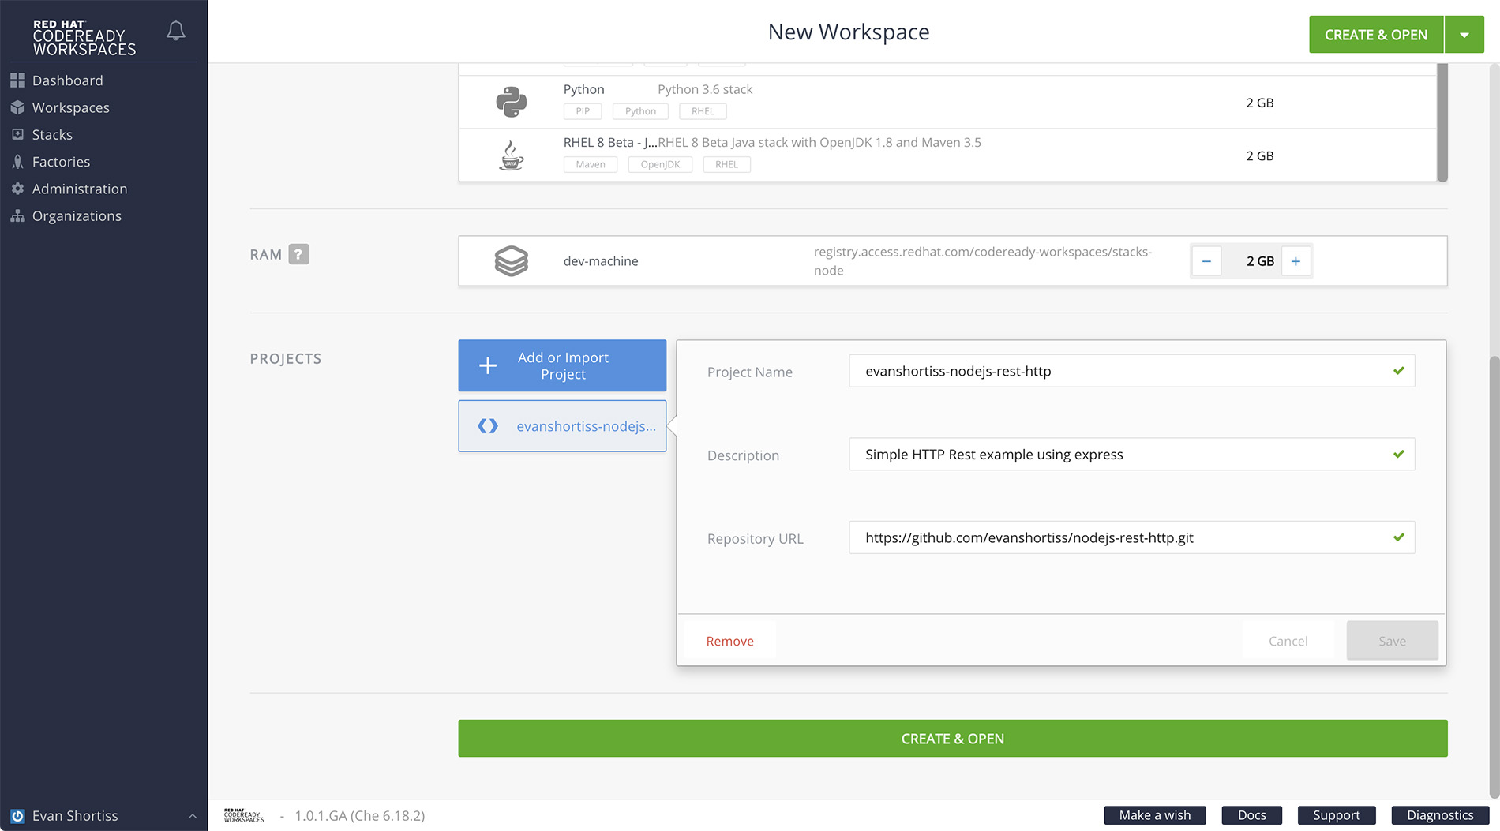This screenshot has height=831, width=1500.
Task: Click the Java stack logo icon
Action: [512, 155]
